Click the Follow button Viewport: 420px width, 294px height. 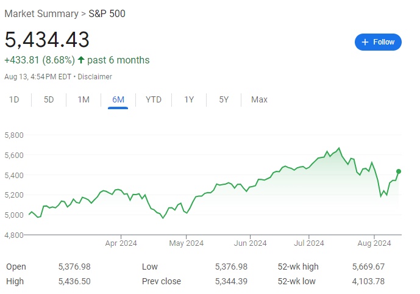pyautogui.click(x=378, y=42)
